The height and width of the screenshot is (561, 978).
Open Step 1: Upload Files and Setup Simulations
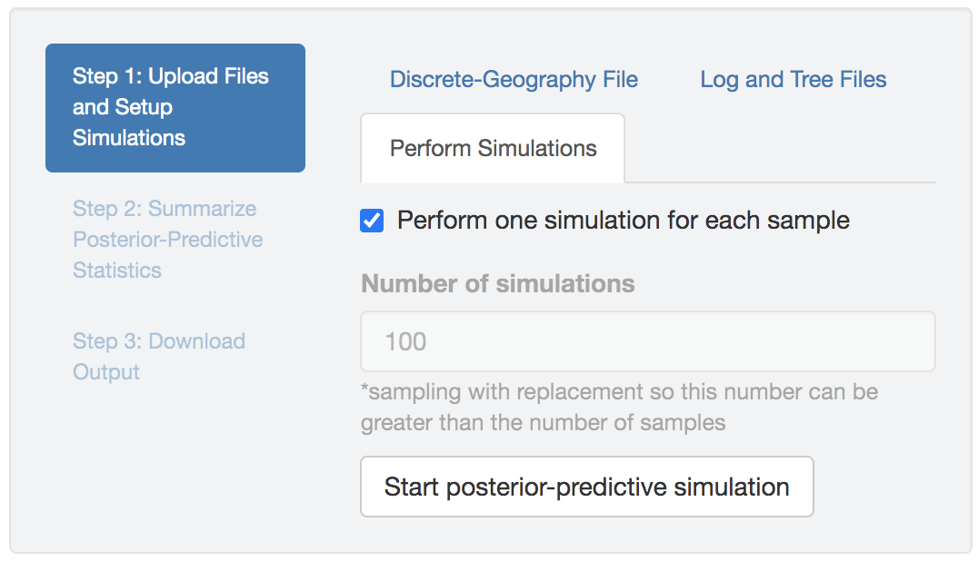point(175,107)
